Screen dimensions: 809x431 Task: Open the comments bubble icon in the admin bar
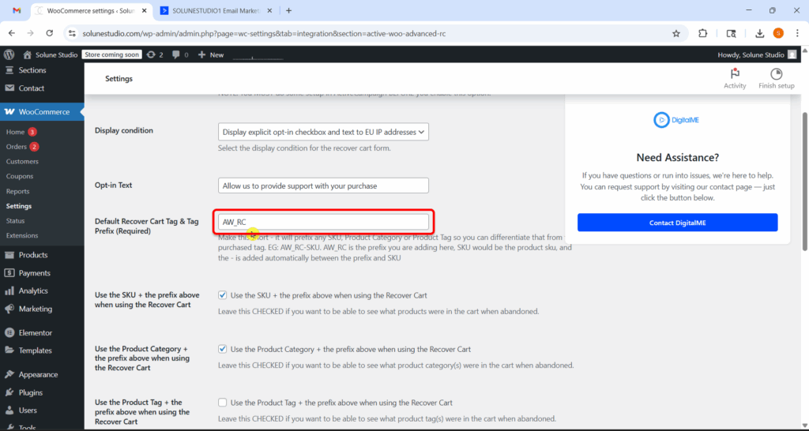[x=176, y=54]
